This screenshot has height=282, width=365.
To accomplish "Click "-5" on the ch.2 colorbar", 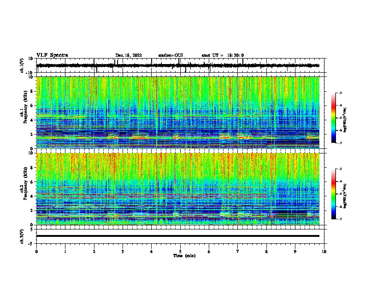I will click(x=340, y=194).
